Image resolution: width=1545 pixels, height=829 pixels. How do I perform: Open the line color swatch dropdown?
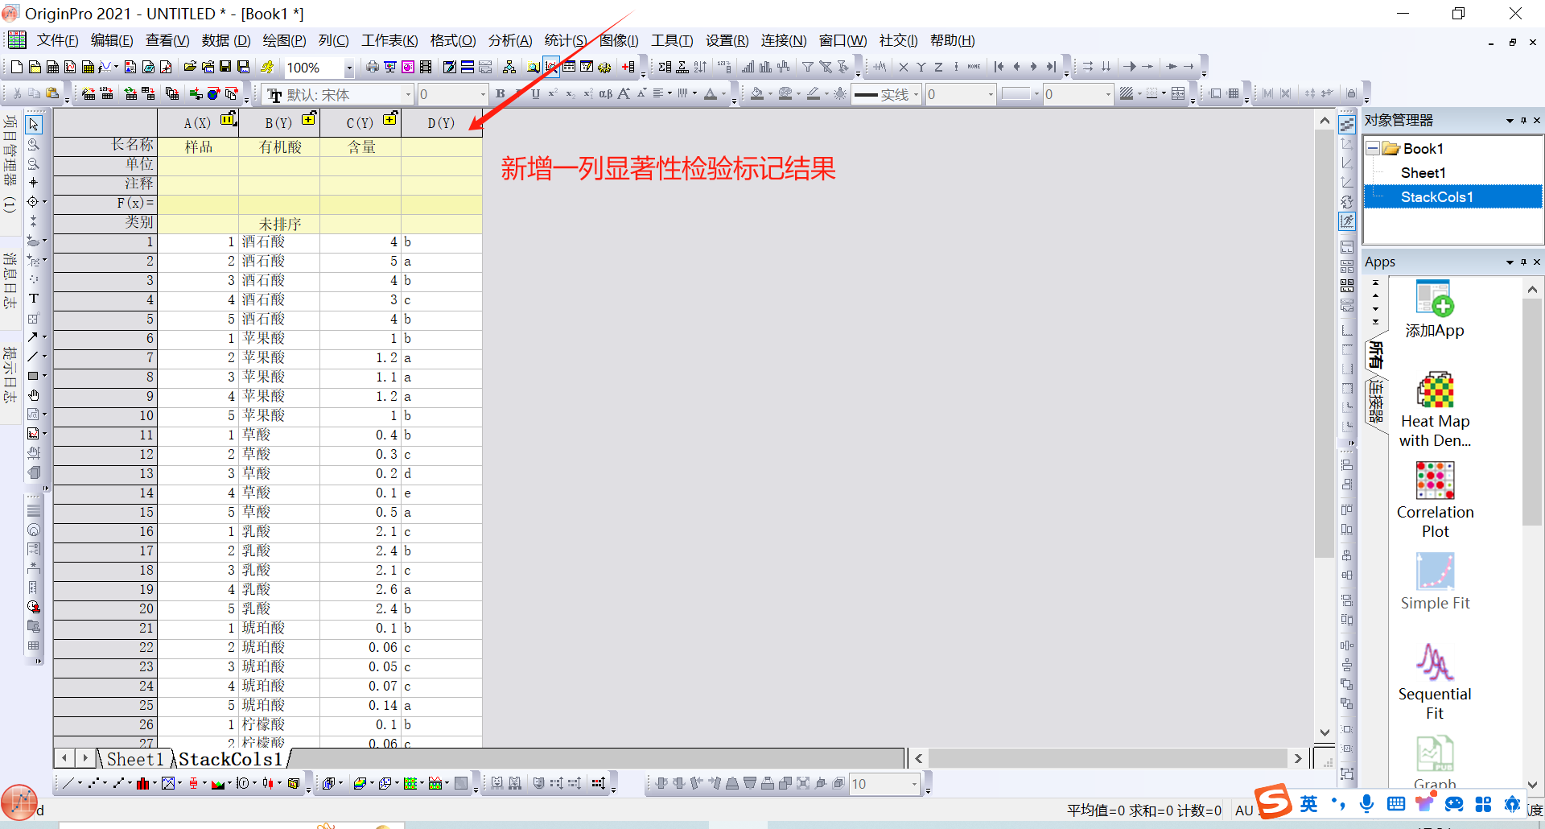[x=1036, y=94]
